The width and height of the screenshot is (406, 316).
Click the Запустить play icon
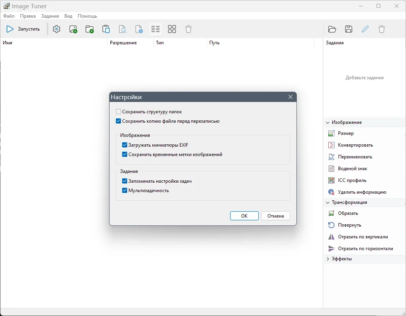point(10,29)
